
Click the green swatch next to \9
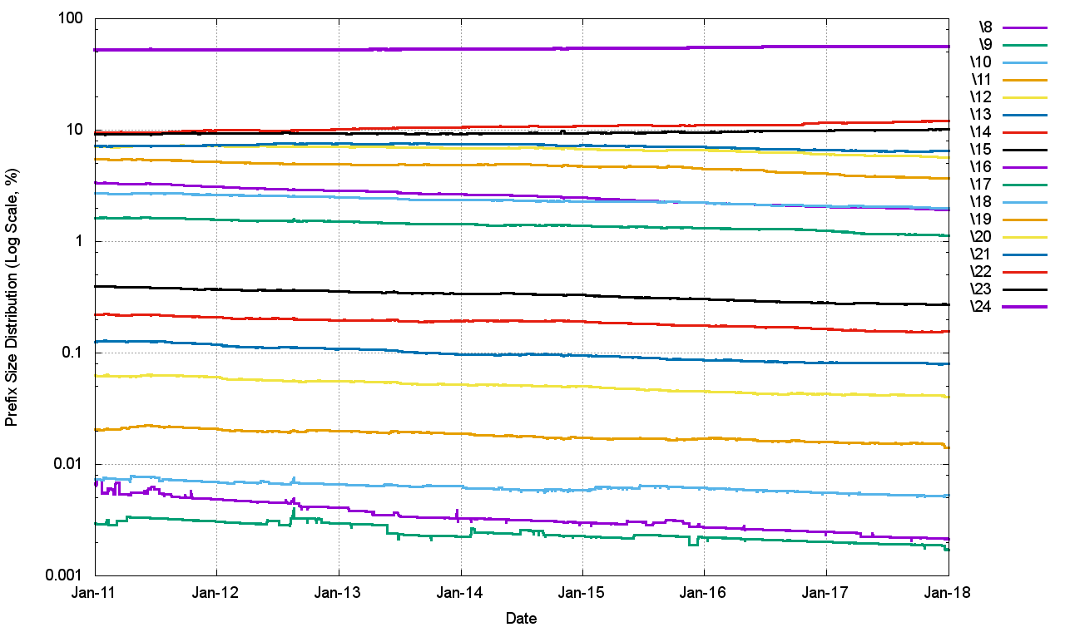point(1023,44)
